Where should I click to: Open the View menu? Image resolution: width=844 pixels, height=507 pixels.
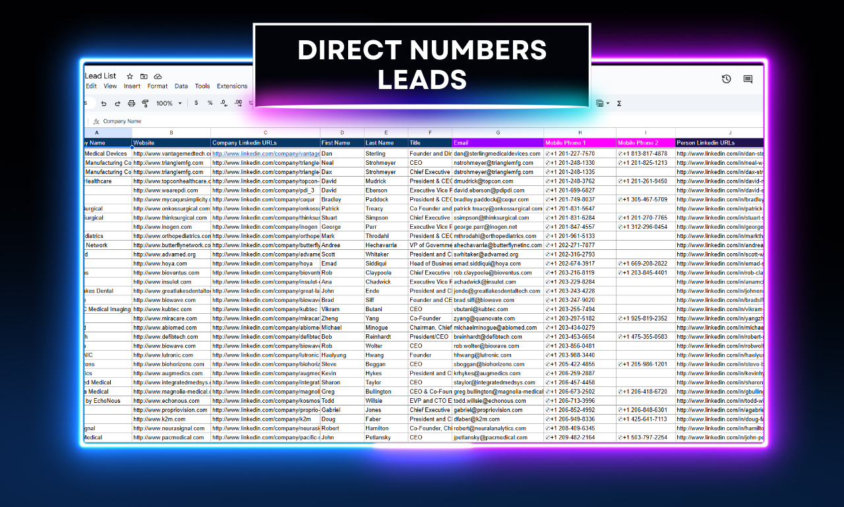click(x=110, y=86)
